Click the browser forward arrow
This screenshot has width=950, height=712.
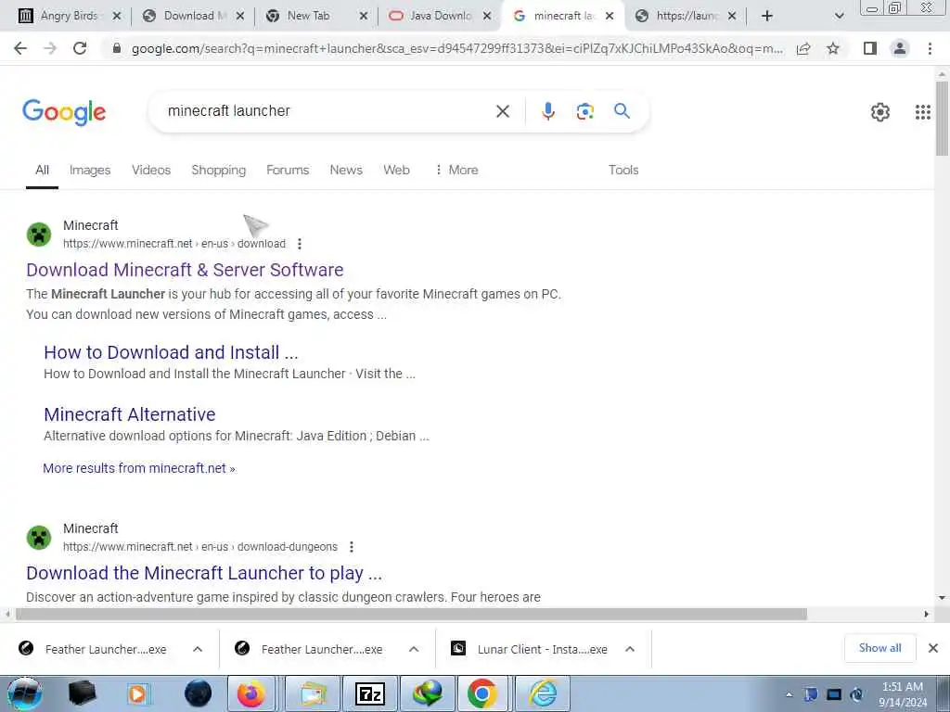coord(50,48)
